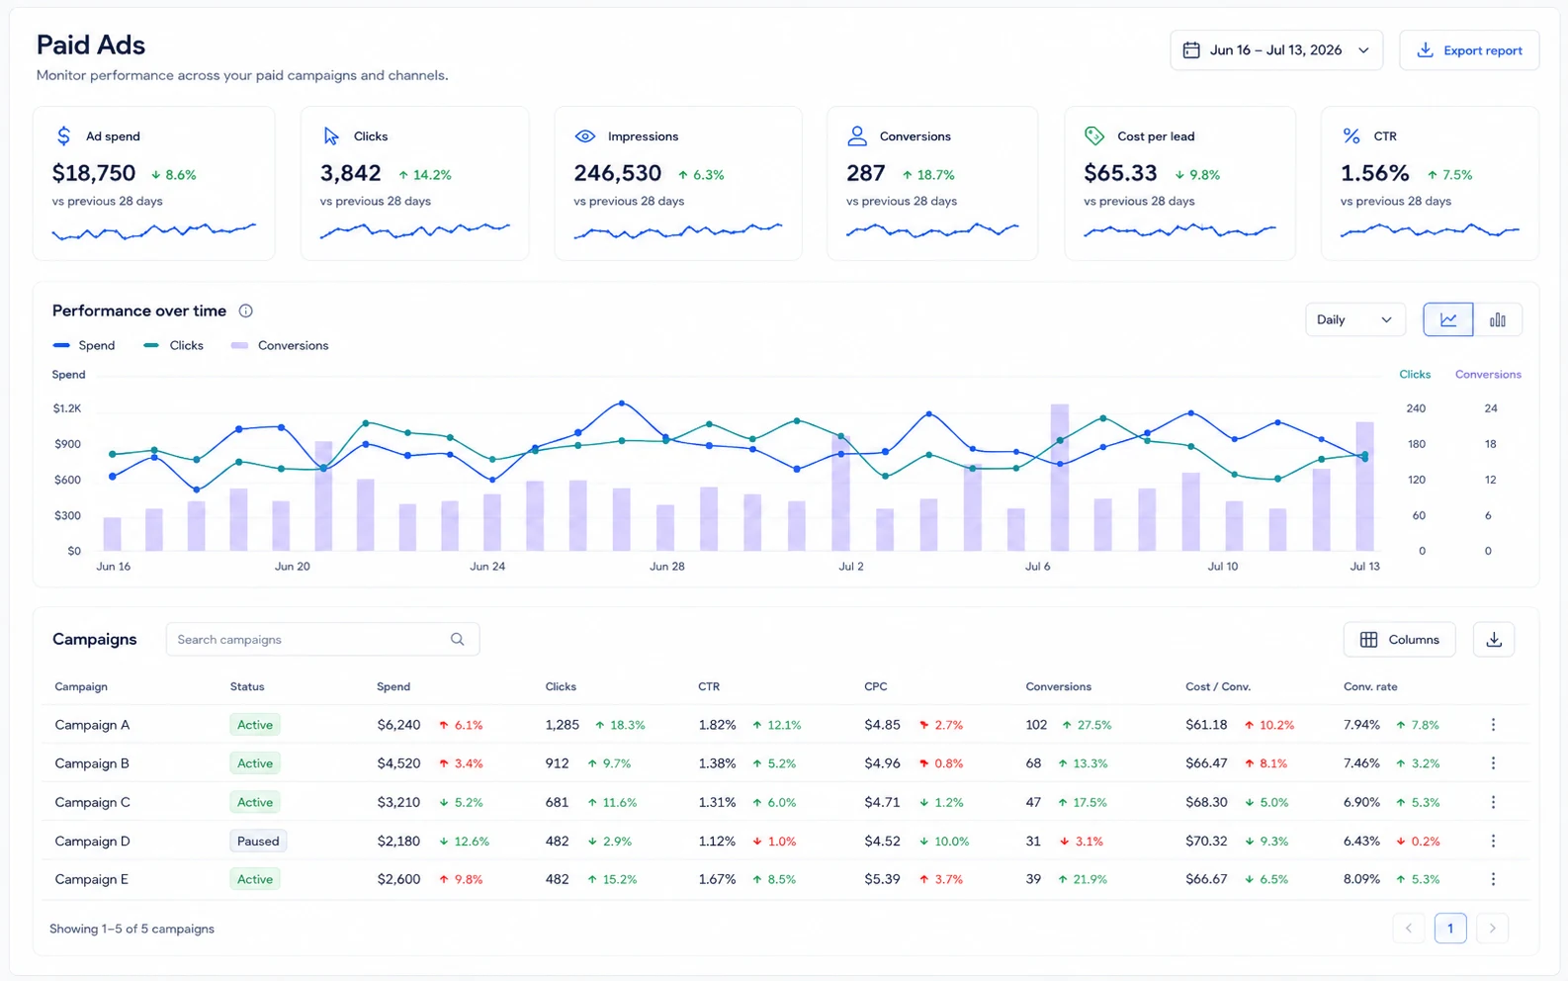Click the Jul 13 conversions bar in chart
Screen dimensions: 1568x981
[1364, 487]
